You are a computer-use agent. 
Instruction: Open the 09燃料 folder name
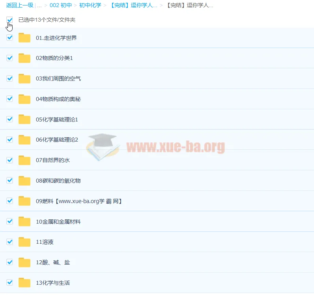[79, 201]
